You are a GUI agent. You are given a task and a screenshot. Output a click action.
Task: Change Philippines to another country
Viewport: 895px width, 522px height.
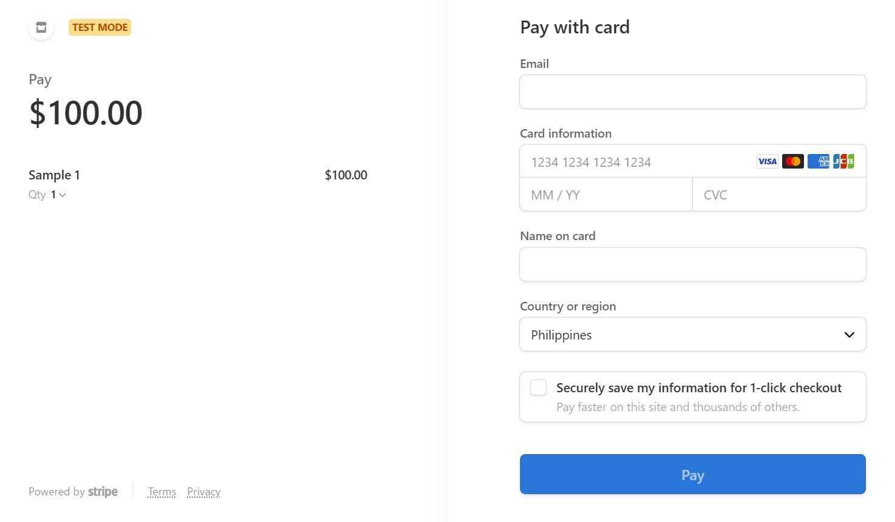[x=692, y=334]
